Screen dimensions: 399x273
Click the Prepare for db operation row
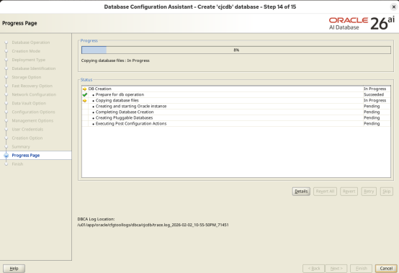pos(236,94)
